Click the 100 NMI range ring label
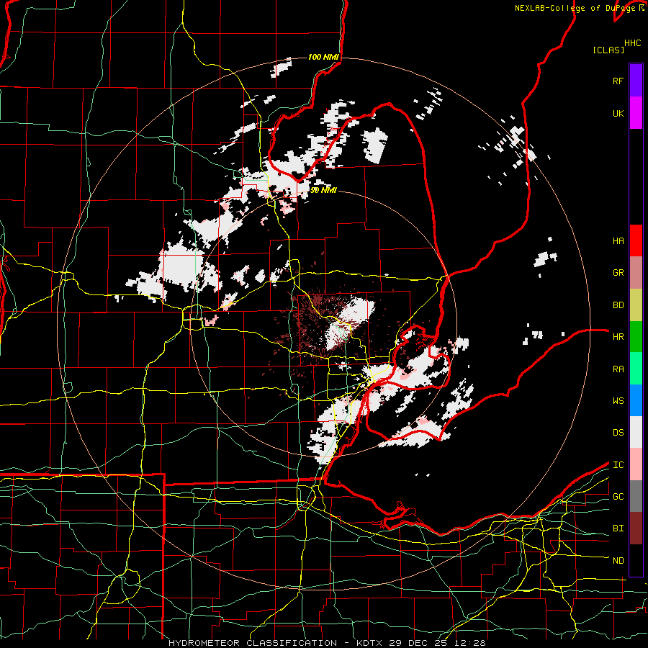The width and height of the screenshot is (648, 648). tap(323, 57)
